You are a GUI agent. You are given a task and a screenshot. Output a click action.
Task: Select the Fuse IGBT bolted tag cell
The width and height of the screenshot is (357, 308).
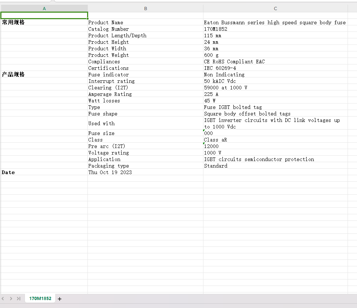pos(275,107)
